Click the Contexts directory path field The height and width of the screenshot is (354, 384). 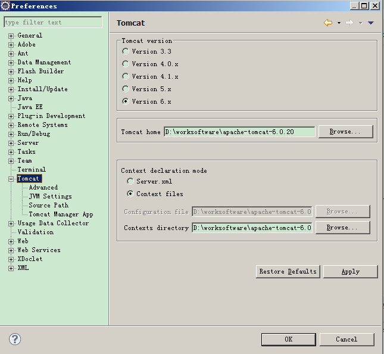[252, 228]
